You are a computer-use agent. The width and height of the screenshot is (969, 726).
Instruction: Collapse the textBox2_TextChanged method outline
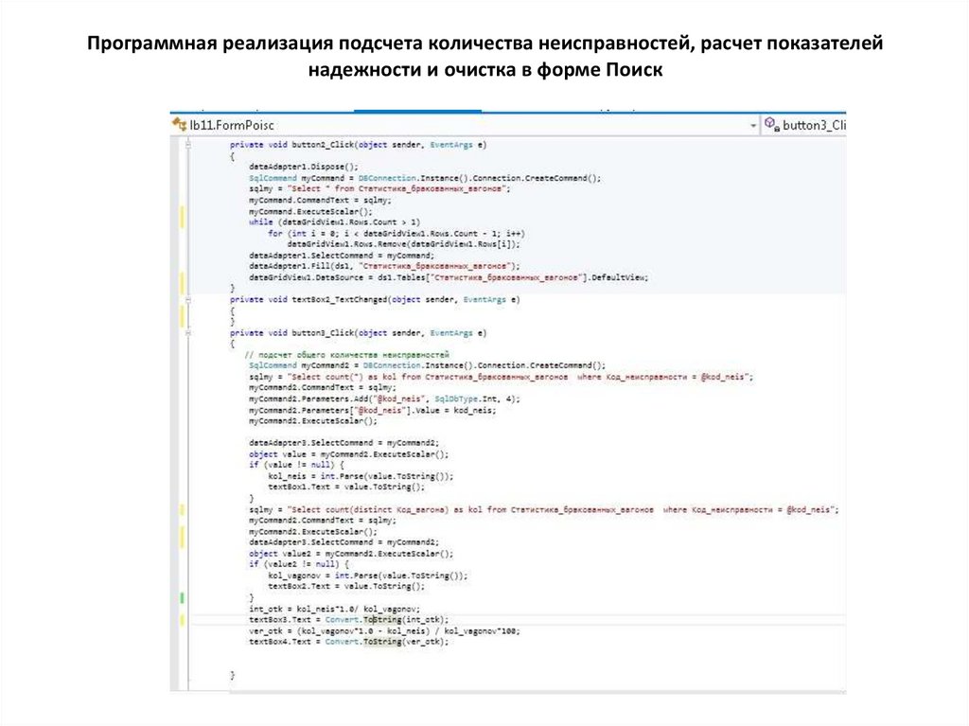point(188,299)
